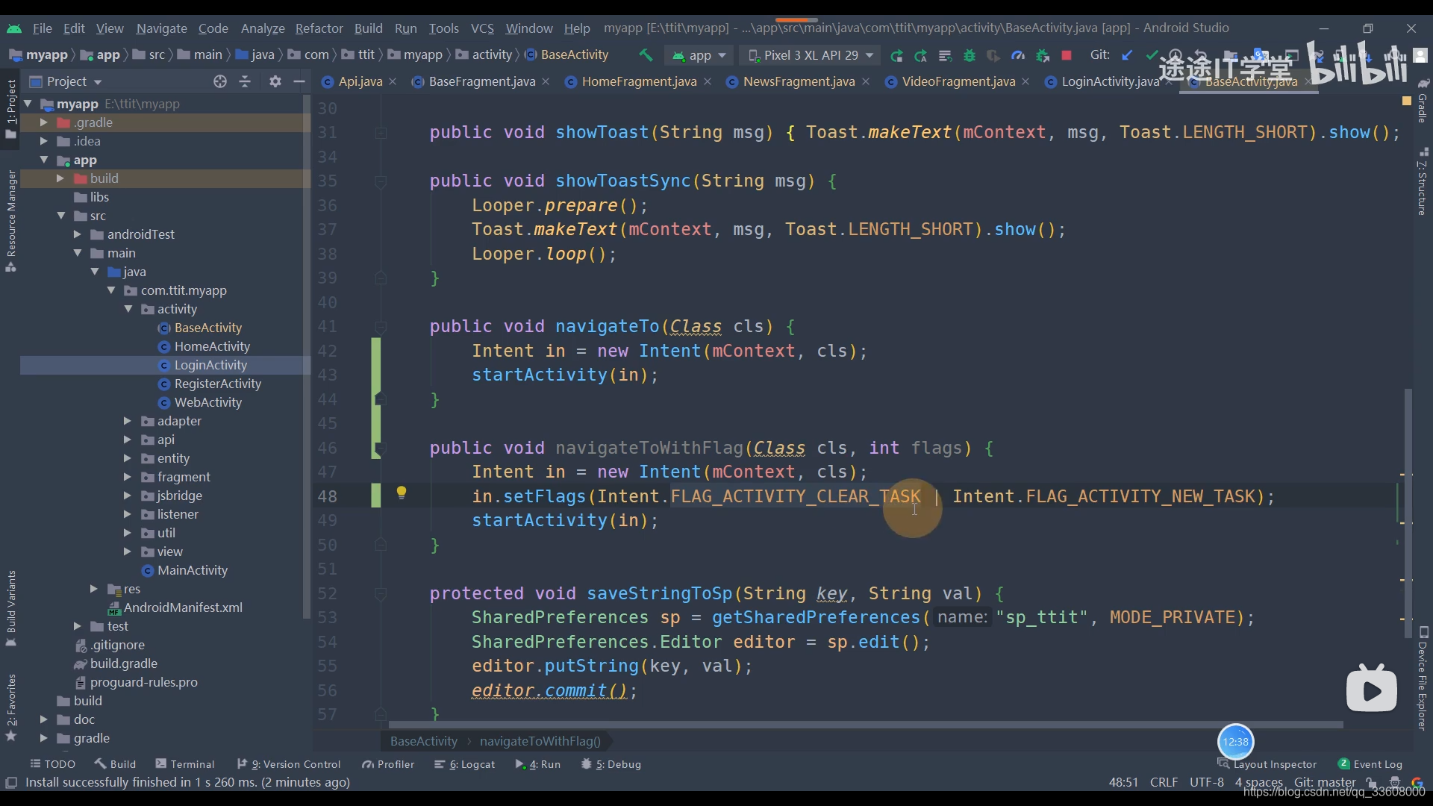Screen dimensions: 1433x806
Task: Expand the res folder
Action: (93, 589)
